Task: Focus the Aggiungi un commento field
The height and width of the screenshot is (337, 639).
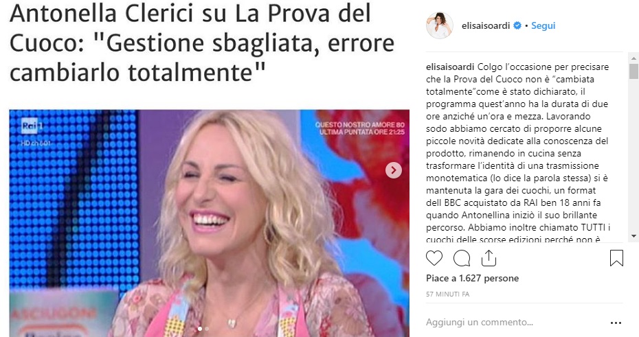Action: point(513,323)
